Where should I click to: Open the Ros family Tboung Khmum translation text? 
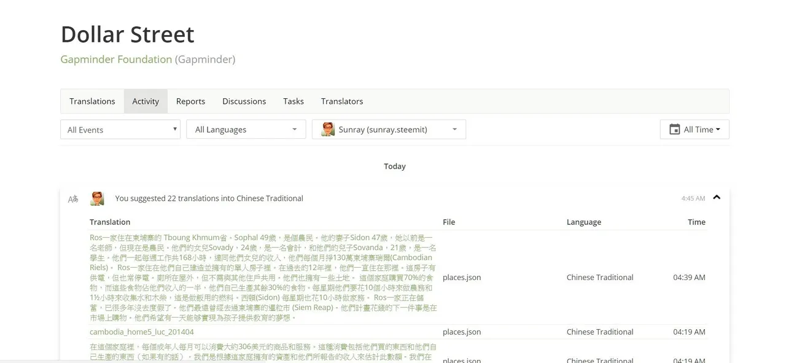[x=263, y=278]
